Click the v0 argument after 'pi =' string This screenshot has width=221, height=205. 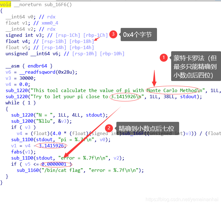[x=102, y=140]
